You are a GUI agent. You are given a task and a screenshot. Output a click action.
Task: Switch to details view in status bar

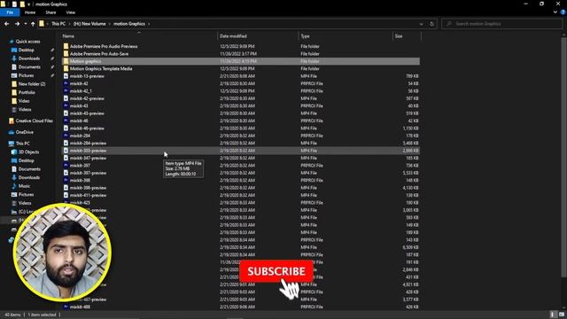[552, 315]
